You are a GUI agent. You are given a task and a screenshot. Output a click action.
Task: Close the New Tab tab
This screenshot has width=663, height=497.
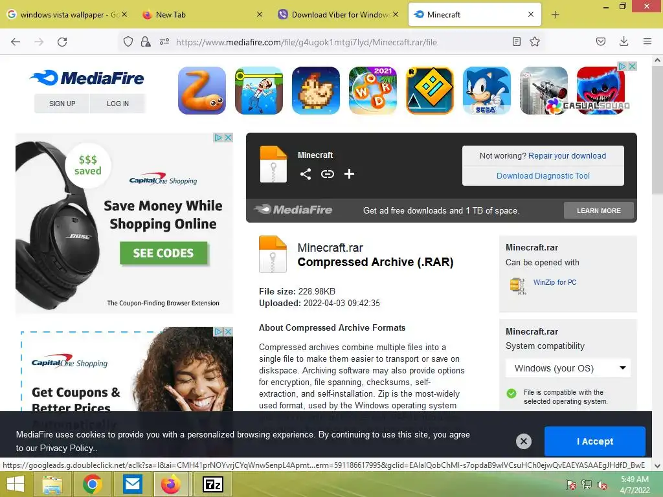point(260,14)
